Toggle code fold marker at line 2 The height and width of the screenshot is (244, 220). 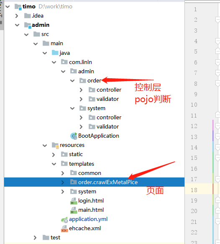pos(217,20)
